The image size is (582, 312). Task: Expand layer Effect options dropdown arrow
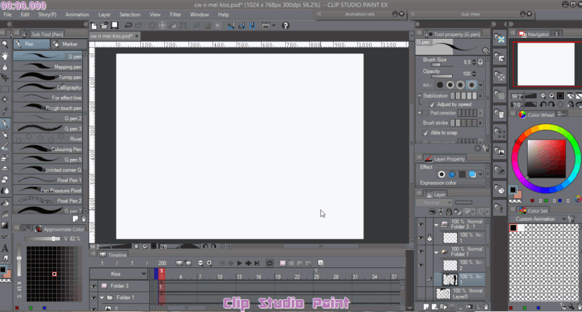480,174
